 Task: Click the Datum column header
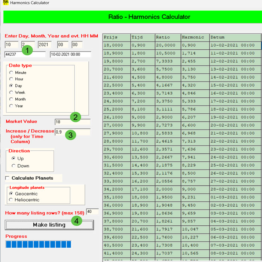pos(235,37)
